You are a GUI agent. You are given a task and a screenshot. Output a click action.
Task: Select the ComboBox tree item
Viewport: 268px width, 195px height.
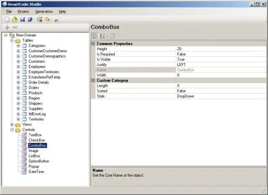pyautogui.click(x=37, y=145)
